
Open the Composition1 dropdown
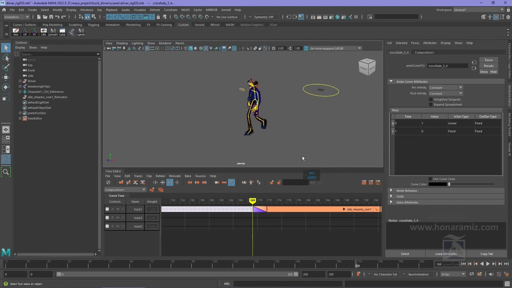125,190
